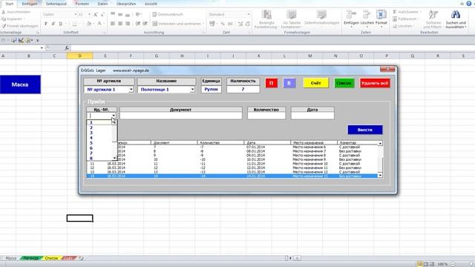The width and height of the screenshot is (475, 267).
Task: Toggle underline formatting in the ribbon
Action: (61, 24)
